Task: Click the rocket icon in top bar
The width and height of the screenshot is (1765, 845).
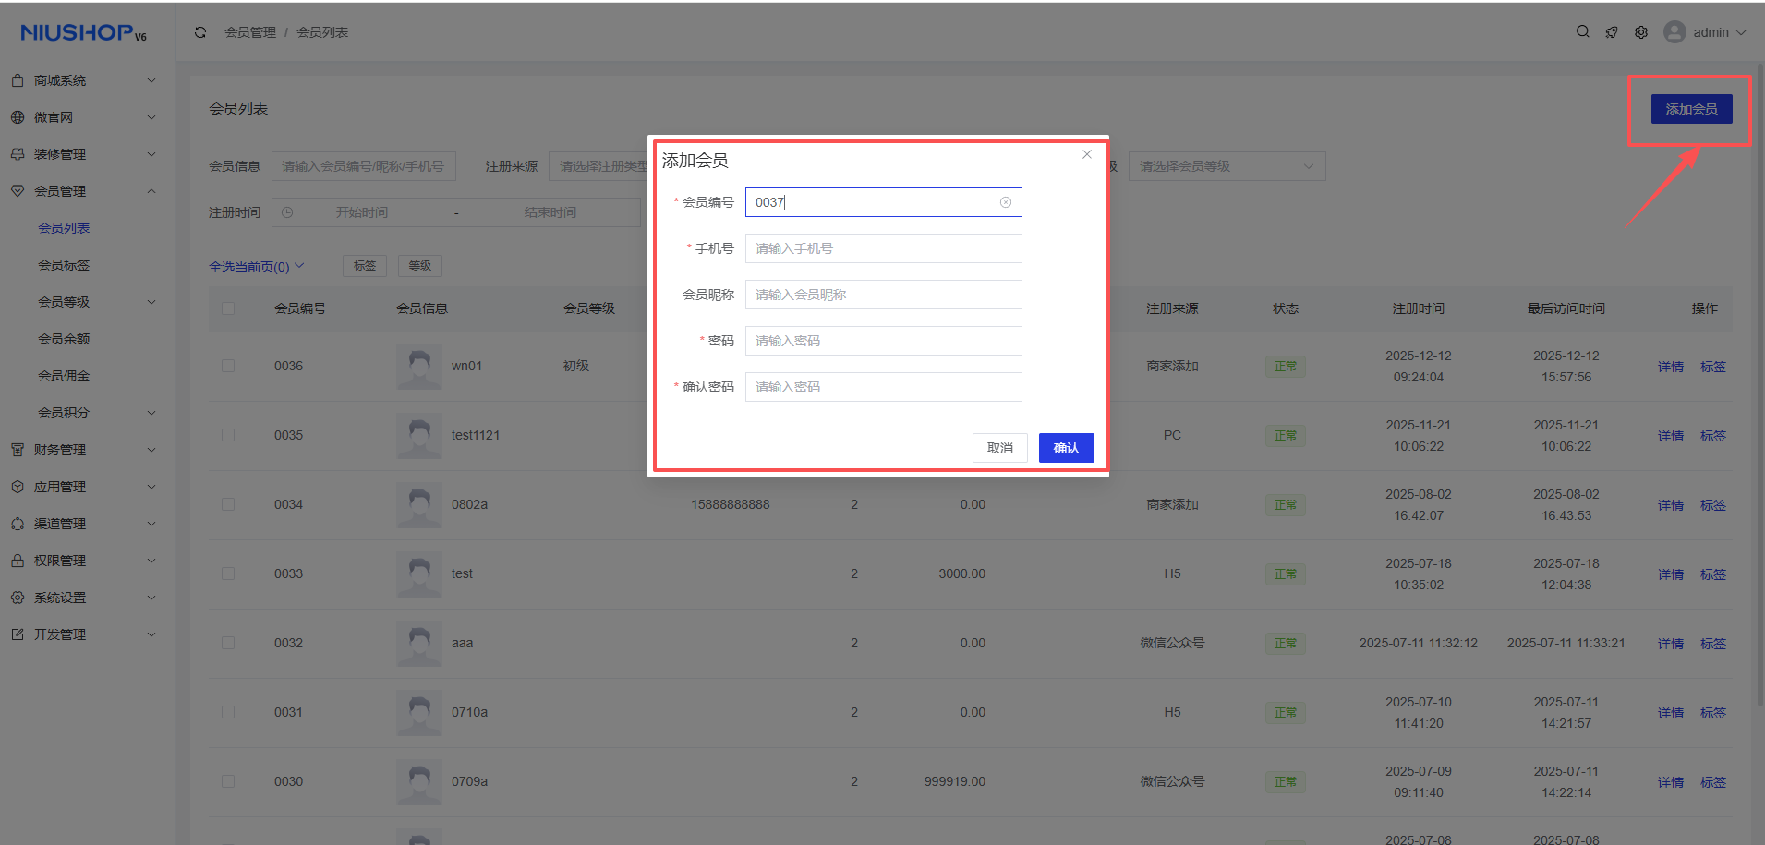Action: (1612, 32)
